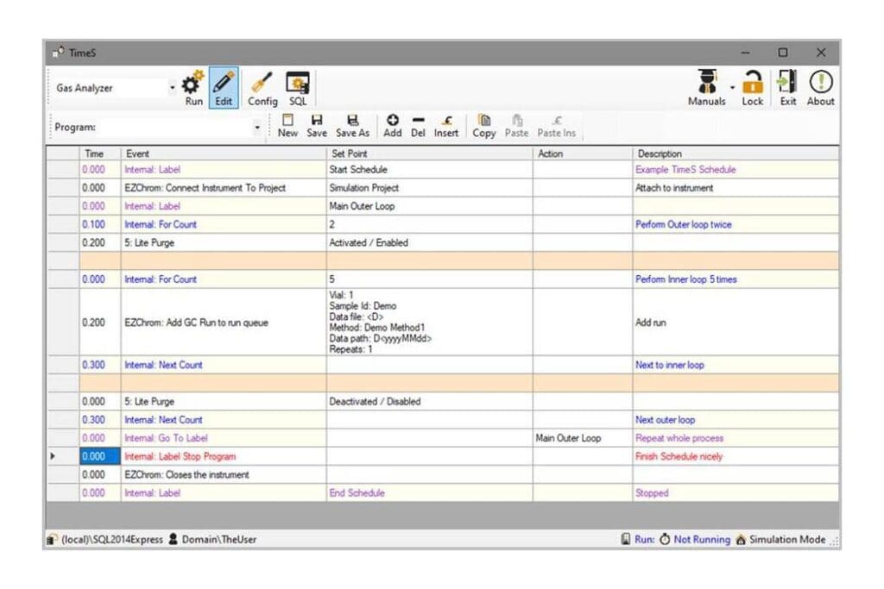
Task: Click the SQL toolbar icon
Action: tap(298, 85)
